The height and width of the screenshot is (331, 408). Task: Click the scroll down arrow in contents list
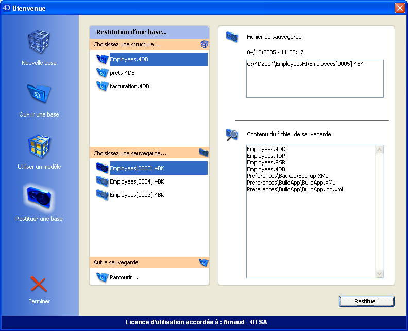(380, 273)
